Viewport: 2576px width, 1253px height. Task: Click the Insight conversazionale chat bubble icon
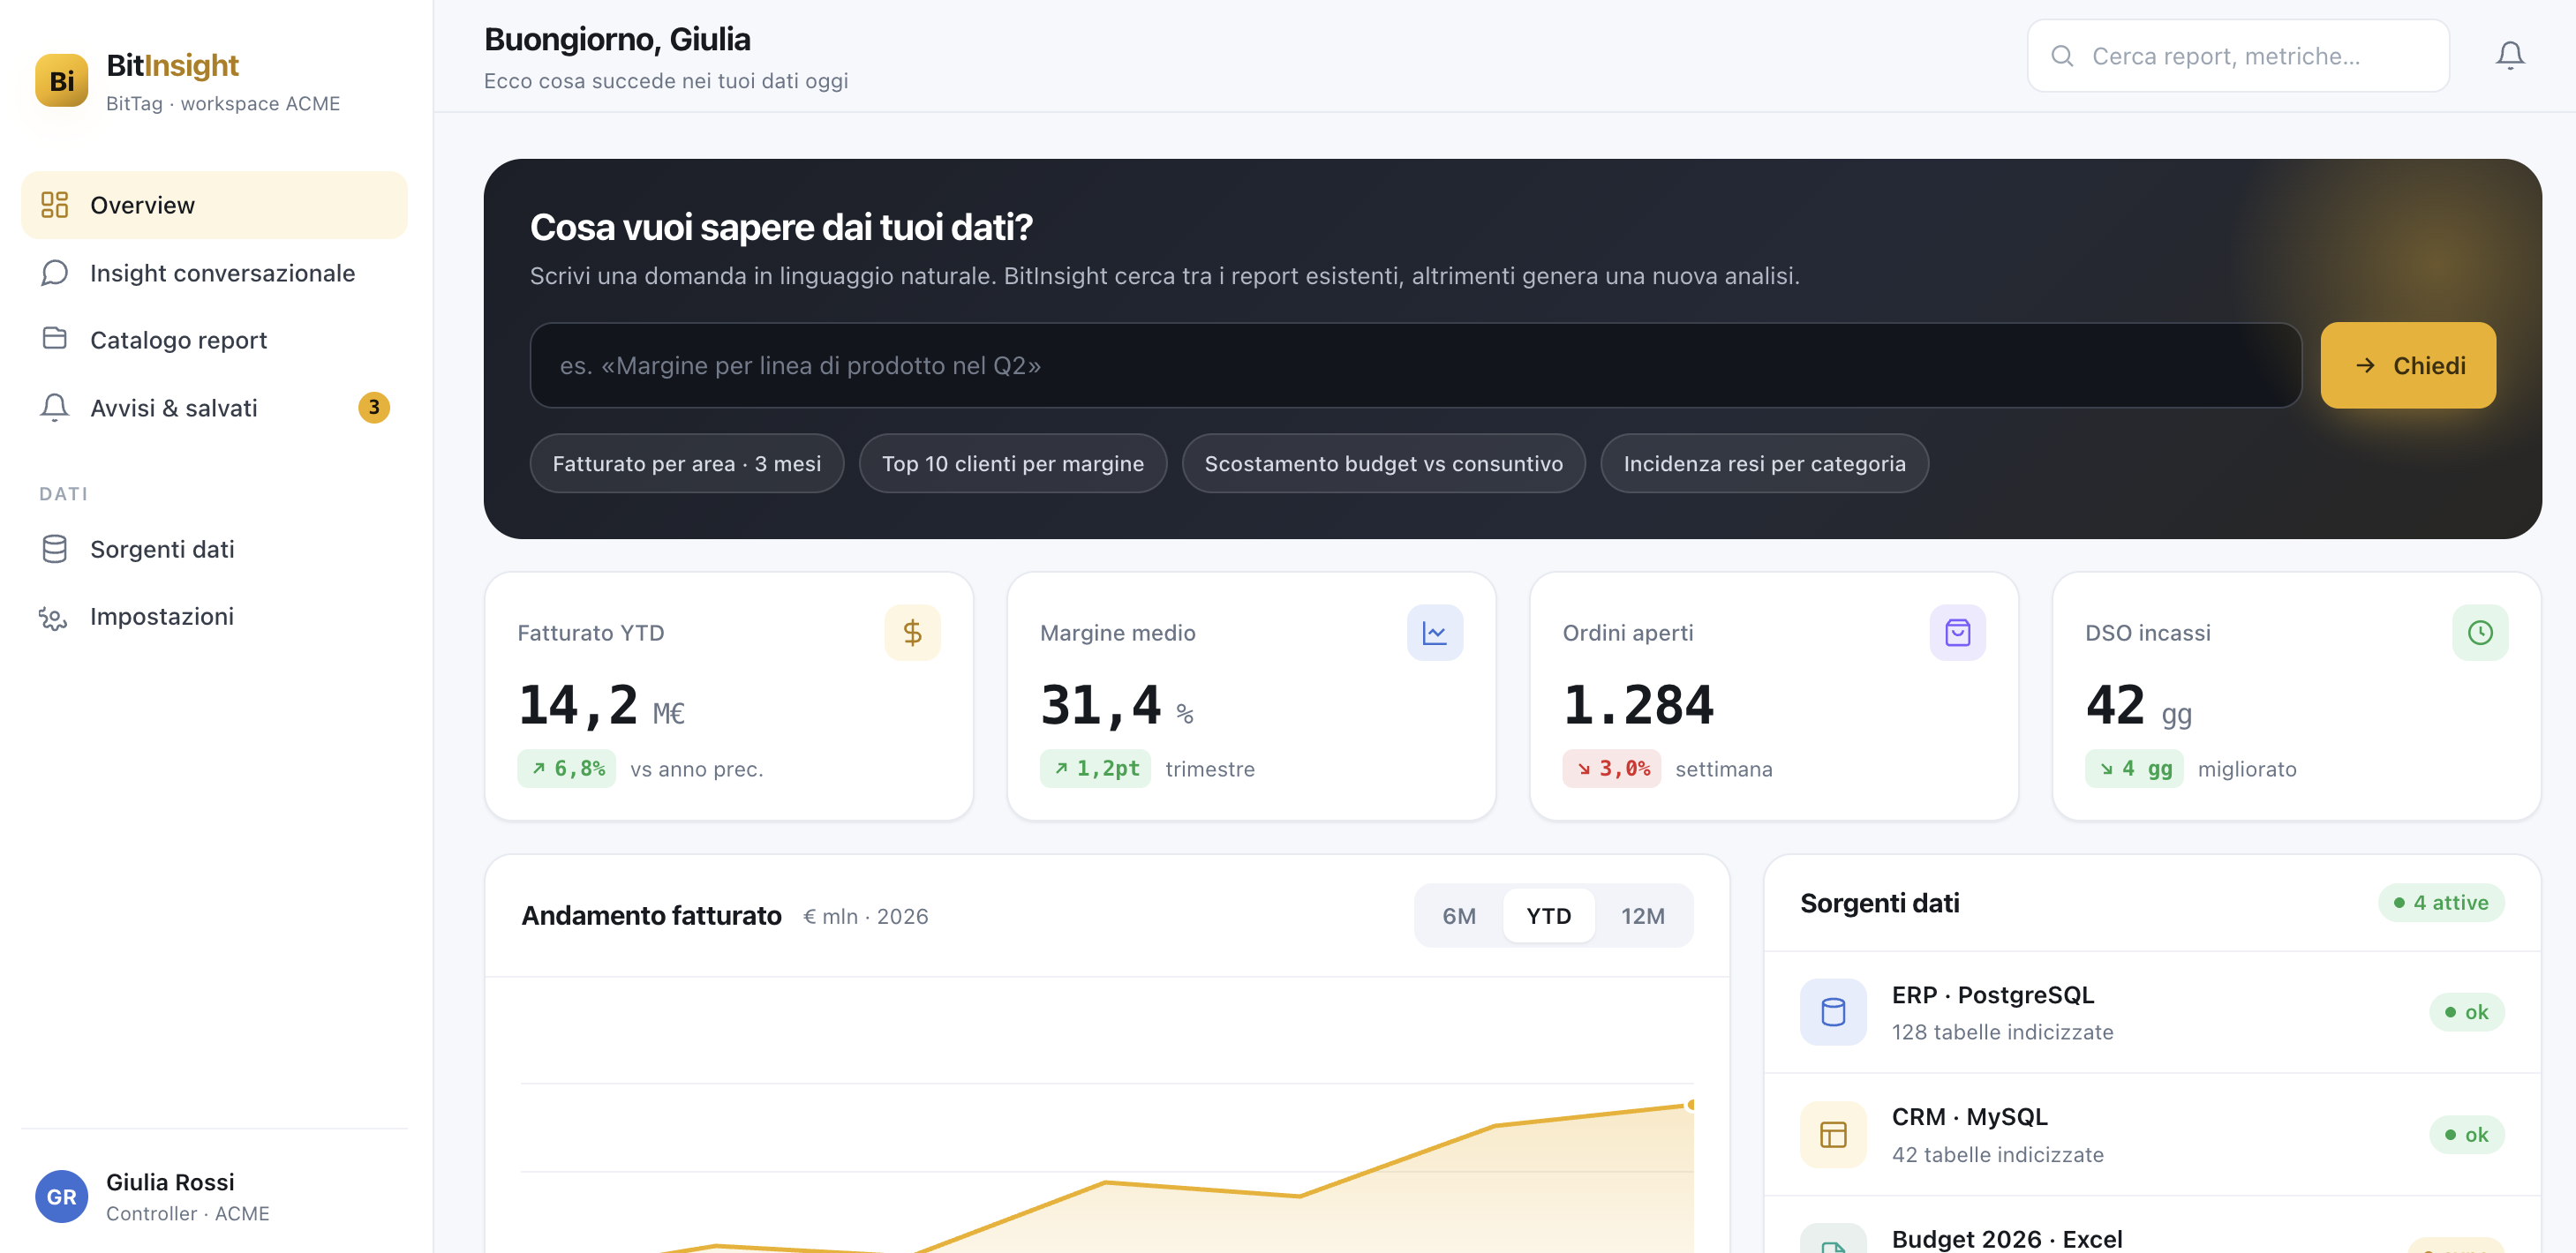(54, 273)
